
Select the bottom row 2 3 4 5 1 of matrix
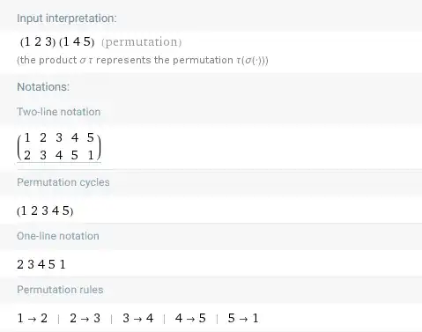(x=59, y=155)
